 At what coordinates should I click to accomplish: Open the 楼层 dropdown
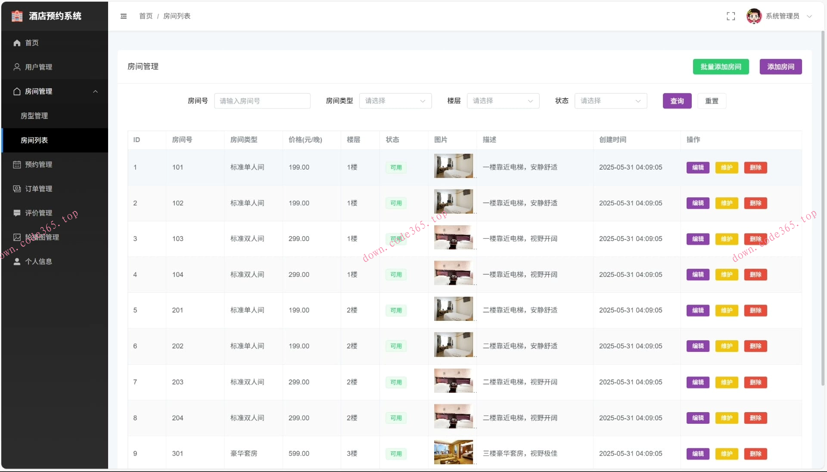point(503,101)
